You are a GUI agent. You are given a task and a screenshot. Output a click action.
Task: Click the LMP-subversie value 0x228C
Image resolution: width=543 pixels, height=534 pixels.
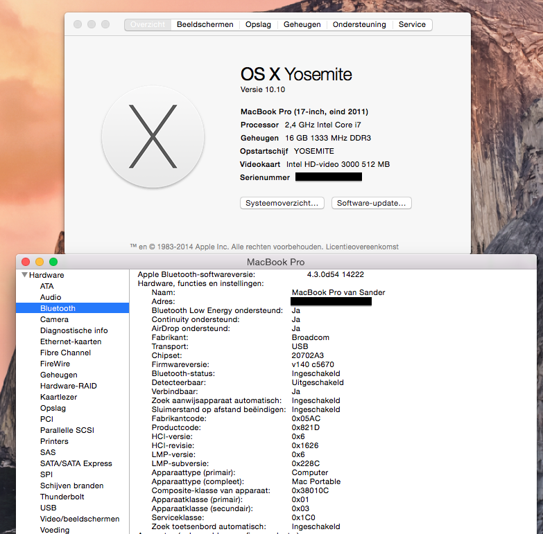tap(305, 463)
